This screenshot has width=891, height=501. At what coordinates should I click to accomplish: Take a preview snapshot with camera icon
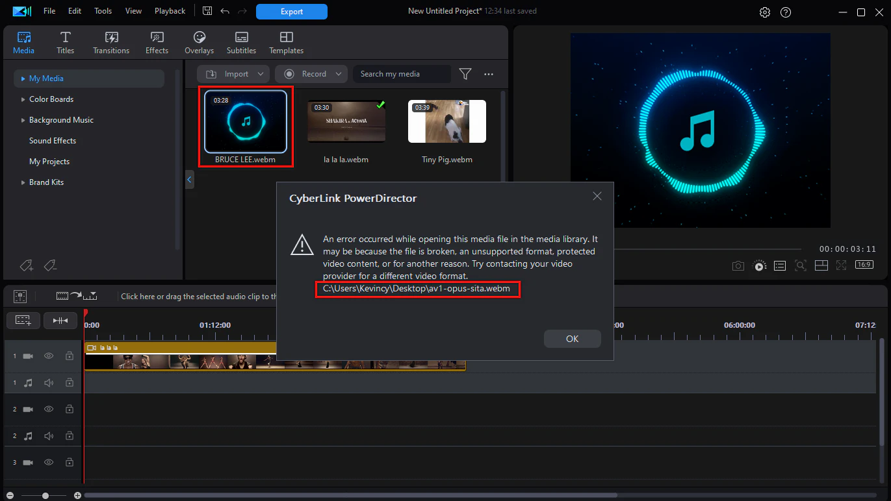coord(738,265)
